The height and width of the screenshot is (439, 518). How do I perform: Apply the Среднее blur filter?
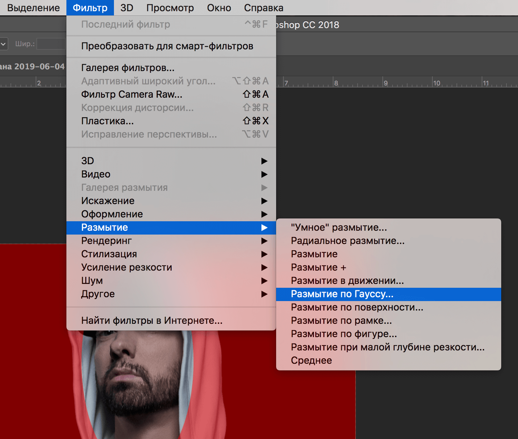tap(389, 361)
